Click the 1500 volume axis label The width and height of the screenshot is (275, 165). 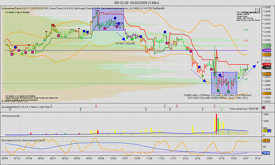point(266,114)
